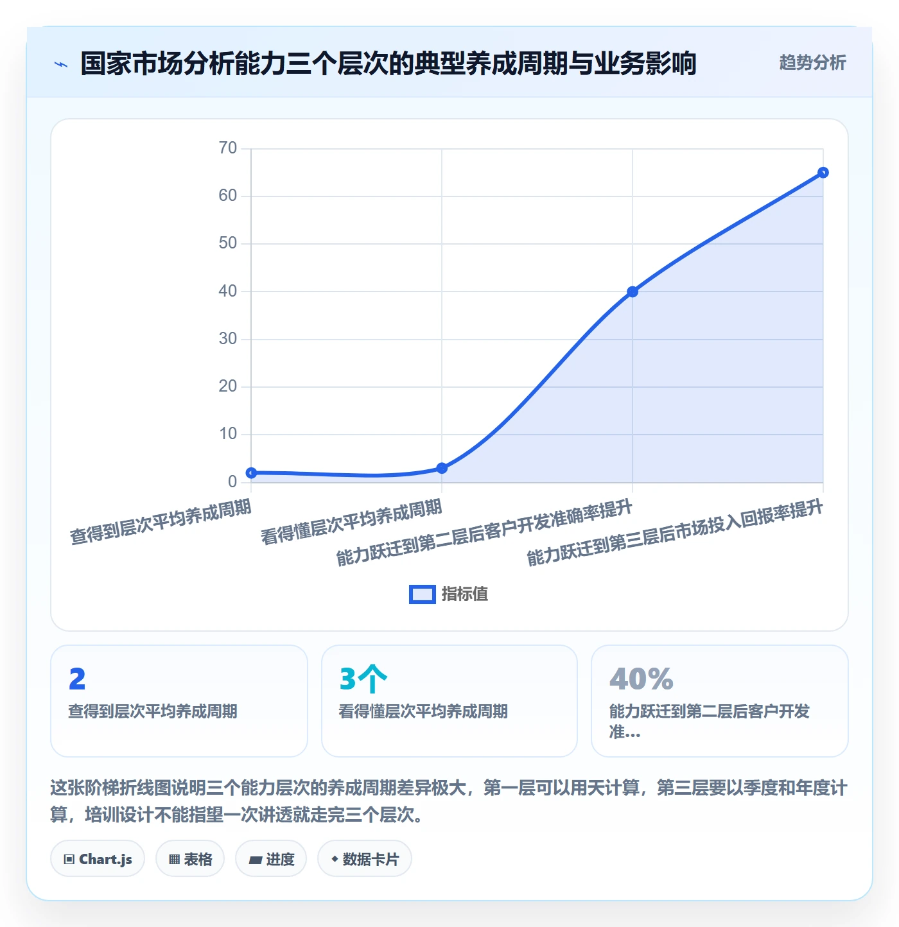Click the chart data point above 看得懂层次平均养成周期
899x927 pixels.
pos(442,468)
